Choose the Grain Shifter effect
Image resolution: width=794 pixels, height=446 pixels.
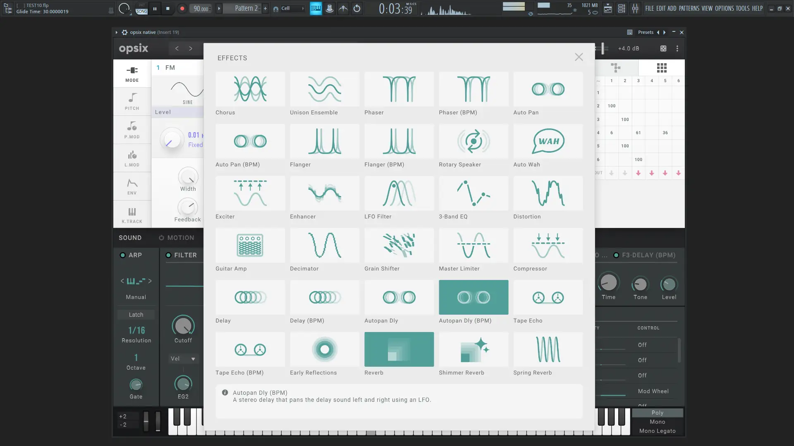pos(399,245)
